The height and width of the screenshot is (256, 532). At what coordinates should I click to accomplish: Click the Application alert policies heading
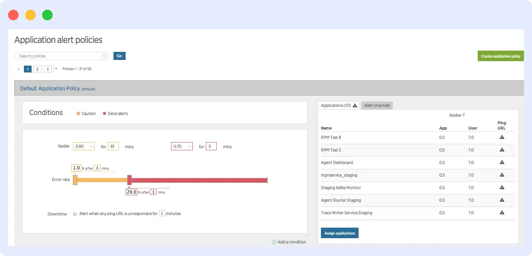[x=58, y=40]
